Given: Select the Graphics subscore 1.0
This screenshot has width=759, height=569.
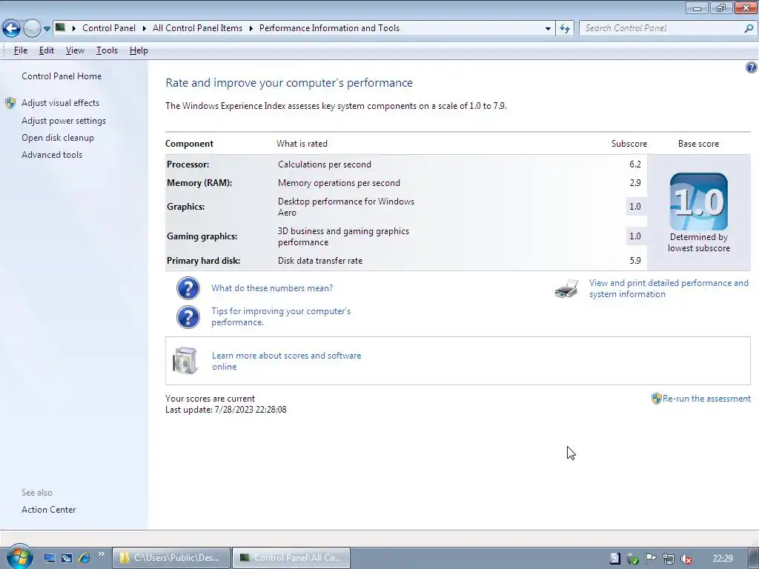Looking at the screenshot, I should coord(635,207).
